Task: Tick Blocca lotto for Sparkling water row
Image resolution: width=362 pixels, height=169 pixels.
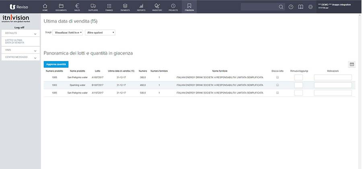Action: pos(277,85)
